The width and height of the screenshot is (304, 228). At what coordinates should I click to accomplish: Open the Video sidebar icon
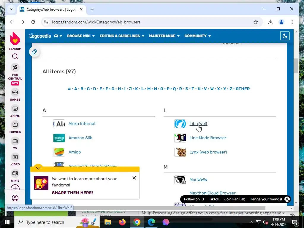15,157
